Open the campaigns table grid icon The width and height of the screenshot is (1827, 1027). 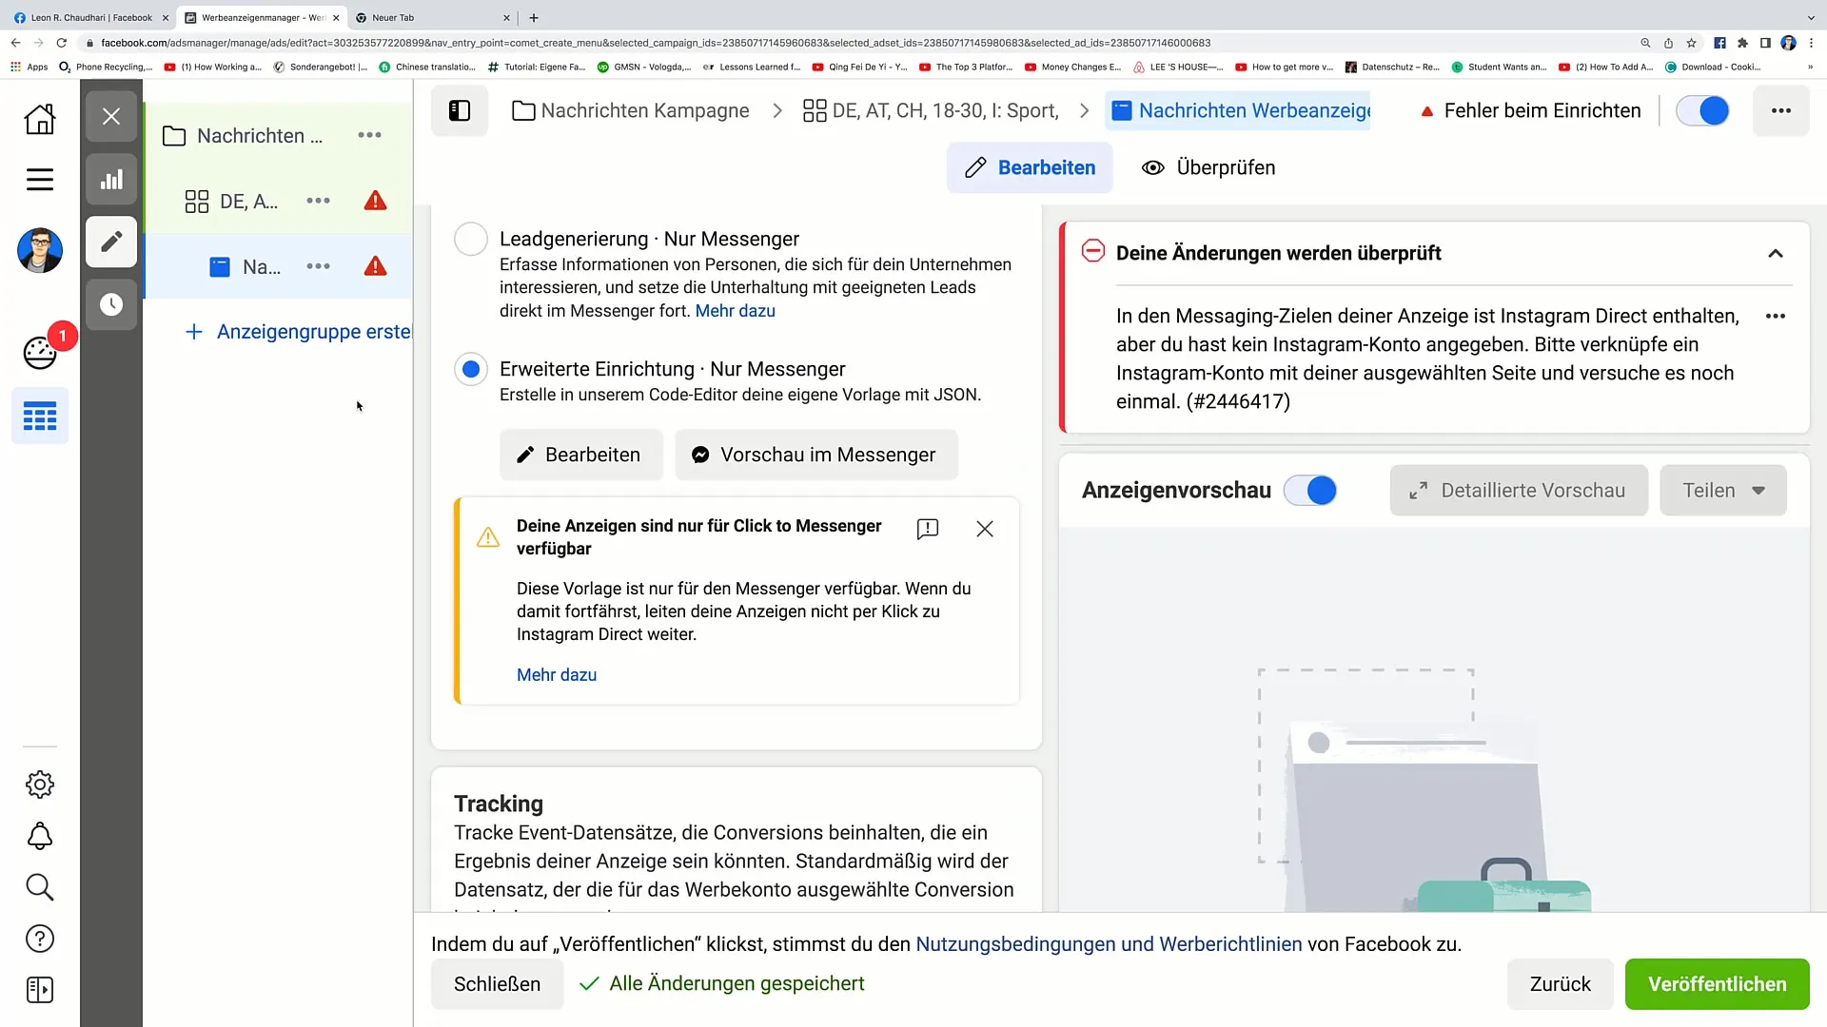point(40,416)
